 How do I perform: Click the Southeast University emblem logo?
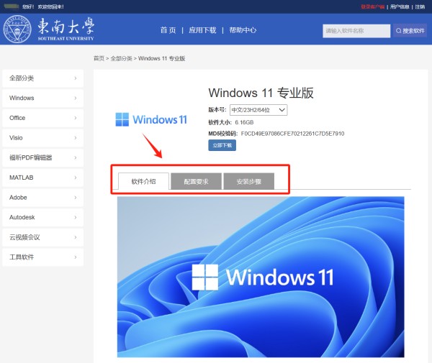17,29
